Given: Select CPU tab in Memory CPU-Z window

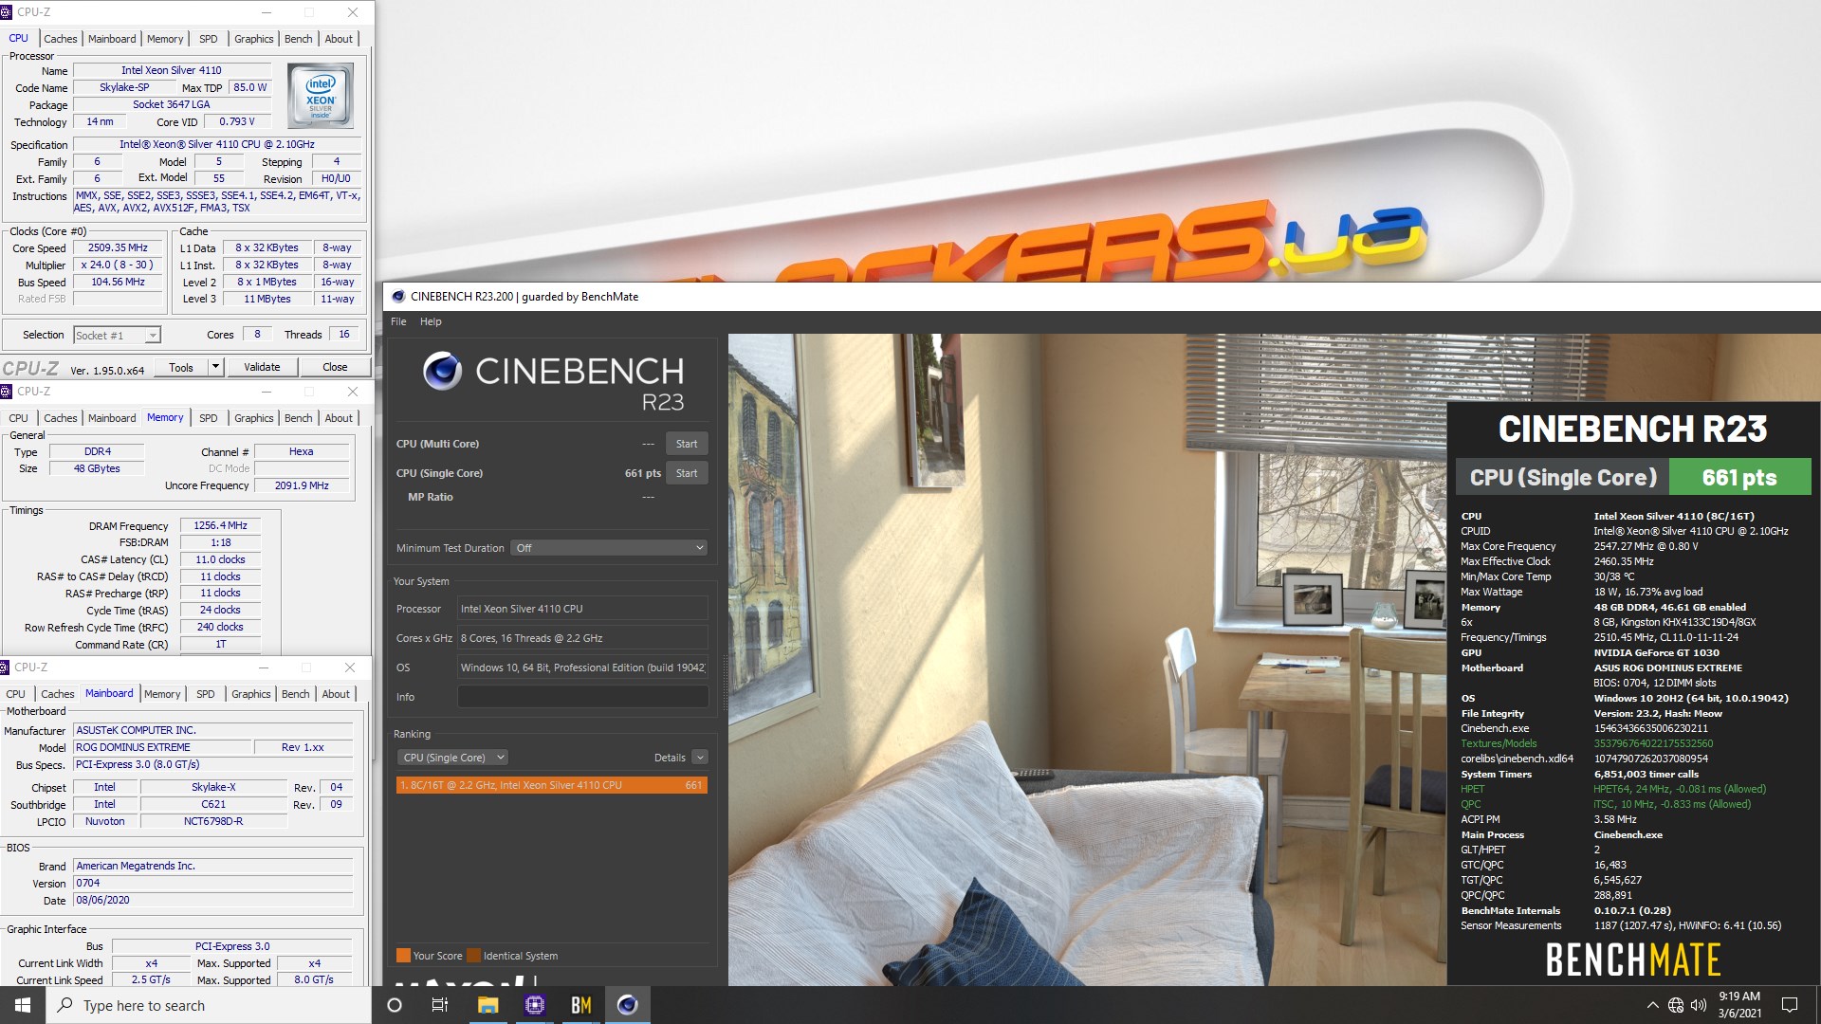Looking at the screenshot, I should click(18, 418).
